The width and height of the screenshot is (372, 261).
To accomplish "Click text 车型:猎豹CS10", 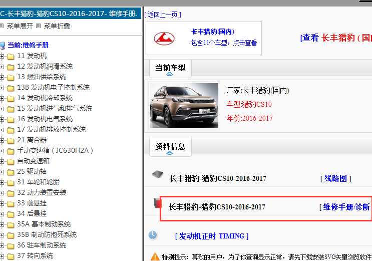I will pos(249,104).
